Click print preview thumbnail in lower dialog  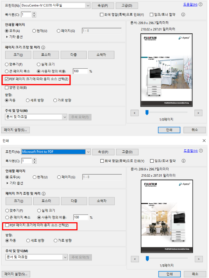167,216
